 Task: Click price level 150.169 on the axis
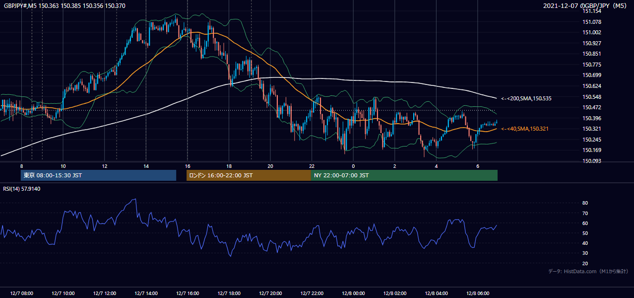pos(591,150)
